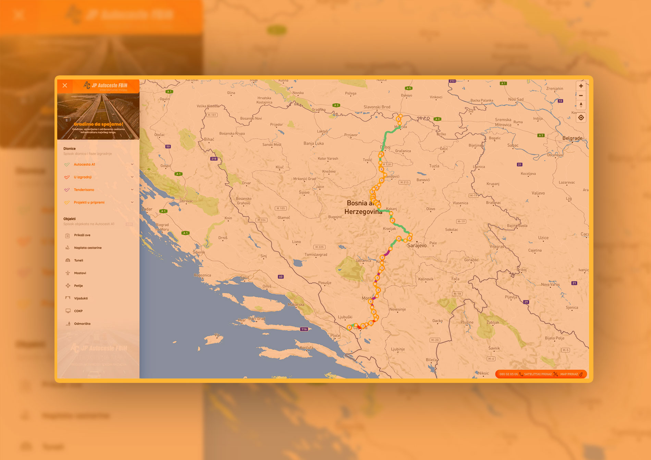Switch to Satelitski prikaz view
The image size is (651, 460).
(538, 374)
